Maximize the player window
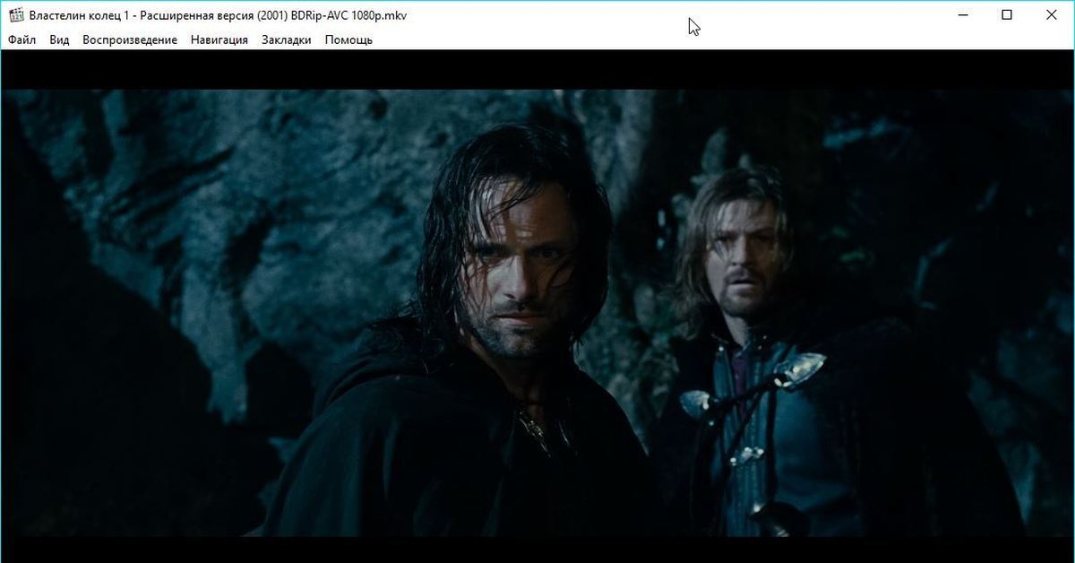Viewport: 1075px width, 563px height. 1007,15
